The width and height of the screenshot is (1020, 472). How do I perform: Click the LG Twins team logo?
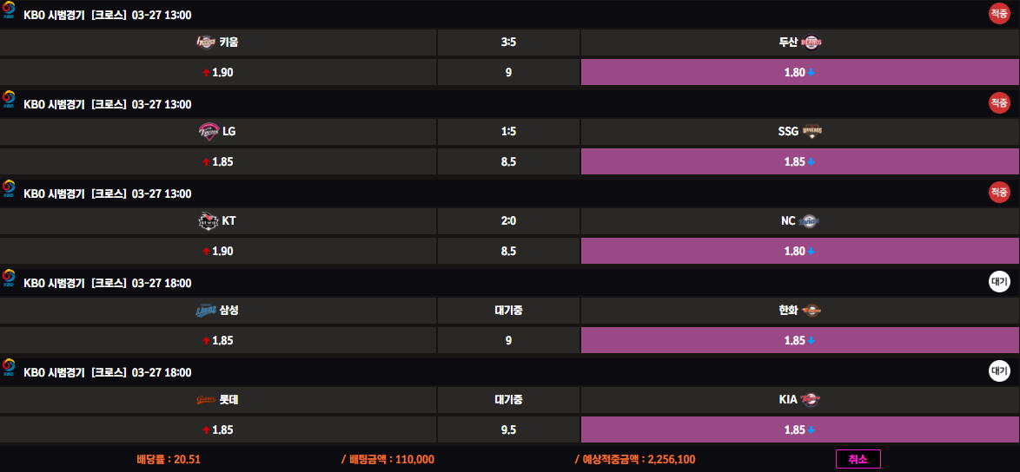209,132
